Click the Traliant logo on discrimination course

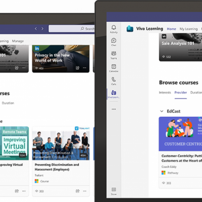coord(82,128)
